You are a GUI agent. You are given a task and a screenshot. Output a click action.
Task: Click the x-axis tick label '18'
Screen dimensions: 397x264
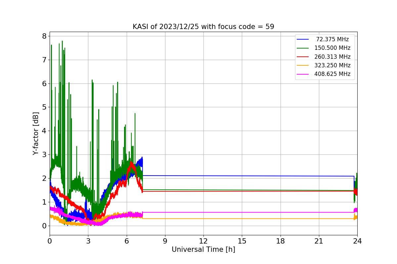point(280,241)
